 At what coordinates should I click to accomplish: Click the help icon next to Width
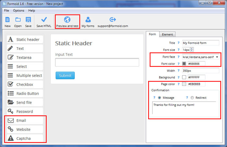(178, 71)
